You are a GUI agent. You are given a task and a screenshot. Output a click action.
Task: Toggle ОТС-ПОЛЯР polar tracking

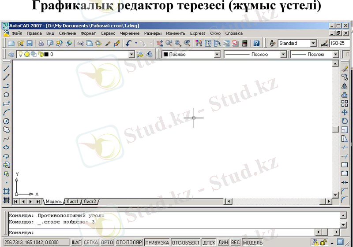click(129, 243)
